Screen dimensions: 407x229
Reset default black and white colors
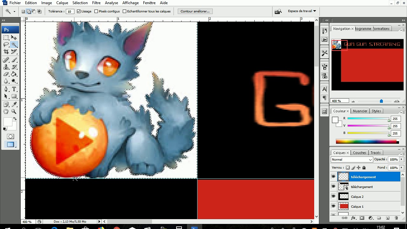5,129
